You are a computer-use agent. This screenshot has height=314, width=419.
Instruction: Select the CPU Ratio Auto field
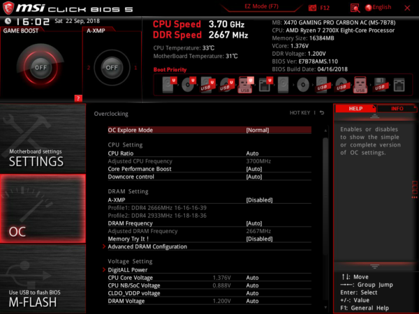209,154
